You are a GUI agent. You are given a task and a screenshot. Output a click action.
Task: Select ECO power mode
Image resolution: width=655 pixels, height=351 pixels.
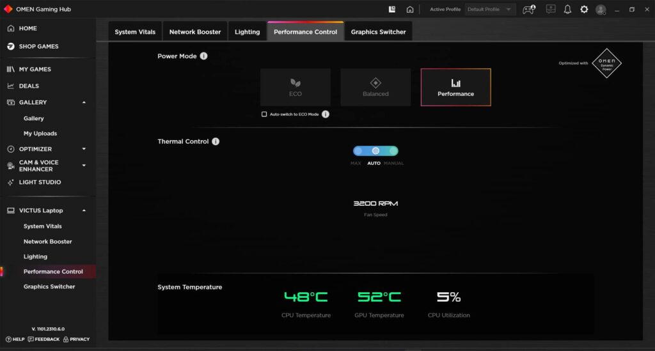[x=296, y=87]
